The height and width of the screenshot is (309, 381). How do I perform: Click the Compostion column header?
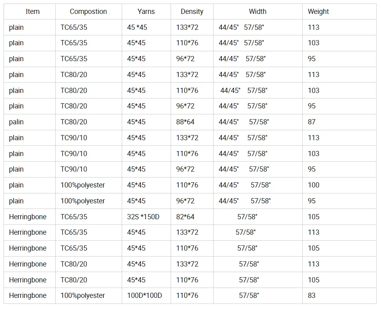click(x=88, y=12)
